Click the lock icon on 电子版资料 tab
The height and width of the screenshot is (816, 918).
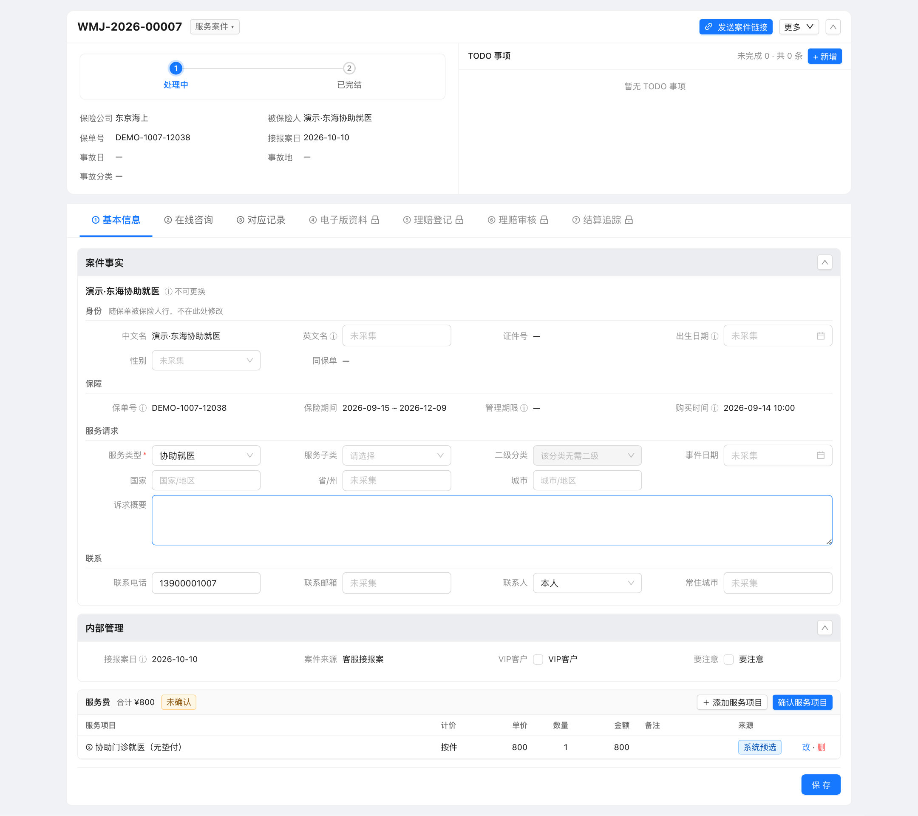pos(375,220)
